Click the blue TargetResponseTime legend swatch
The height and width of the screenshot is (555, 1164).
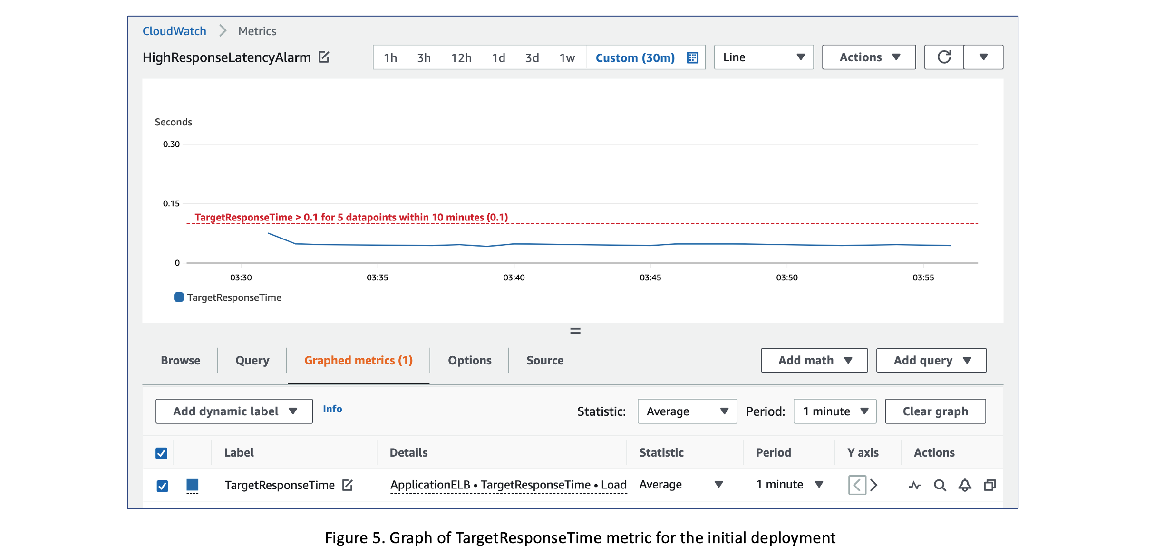point(178,297)
